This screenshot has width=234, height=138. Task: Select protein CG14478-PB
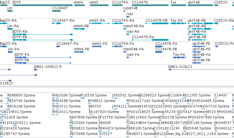(159, 52)
